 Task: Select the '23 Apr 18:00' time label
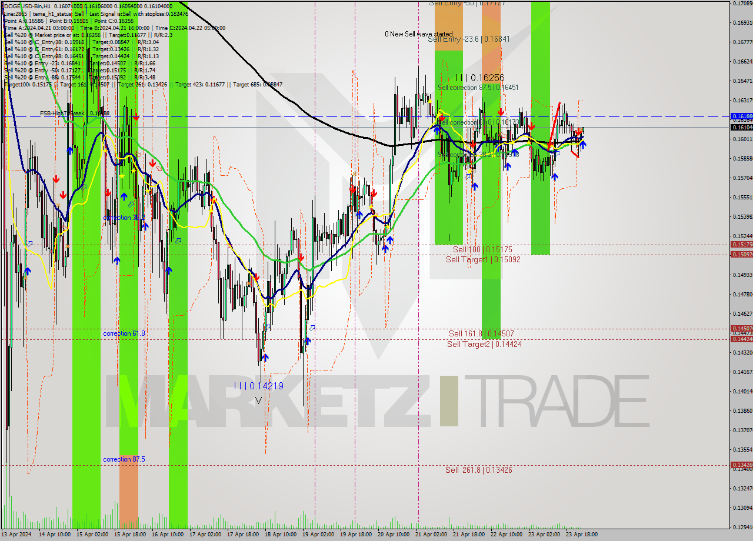pyautogui.click(x=582, y=535)
